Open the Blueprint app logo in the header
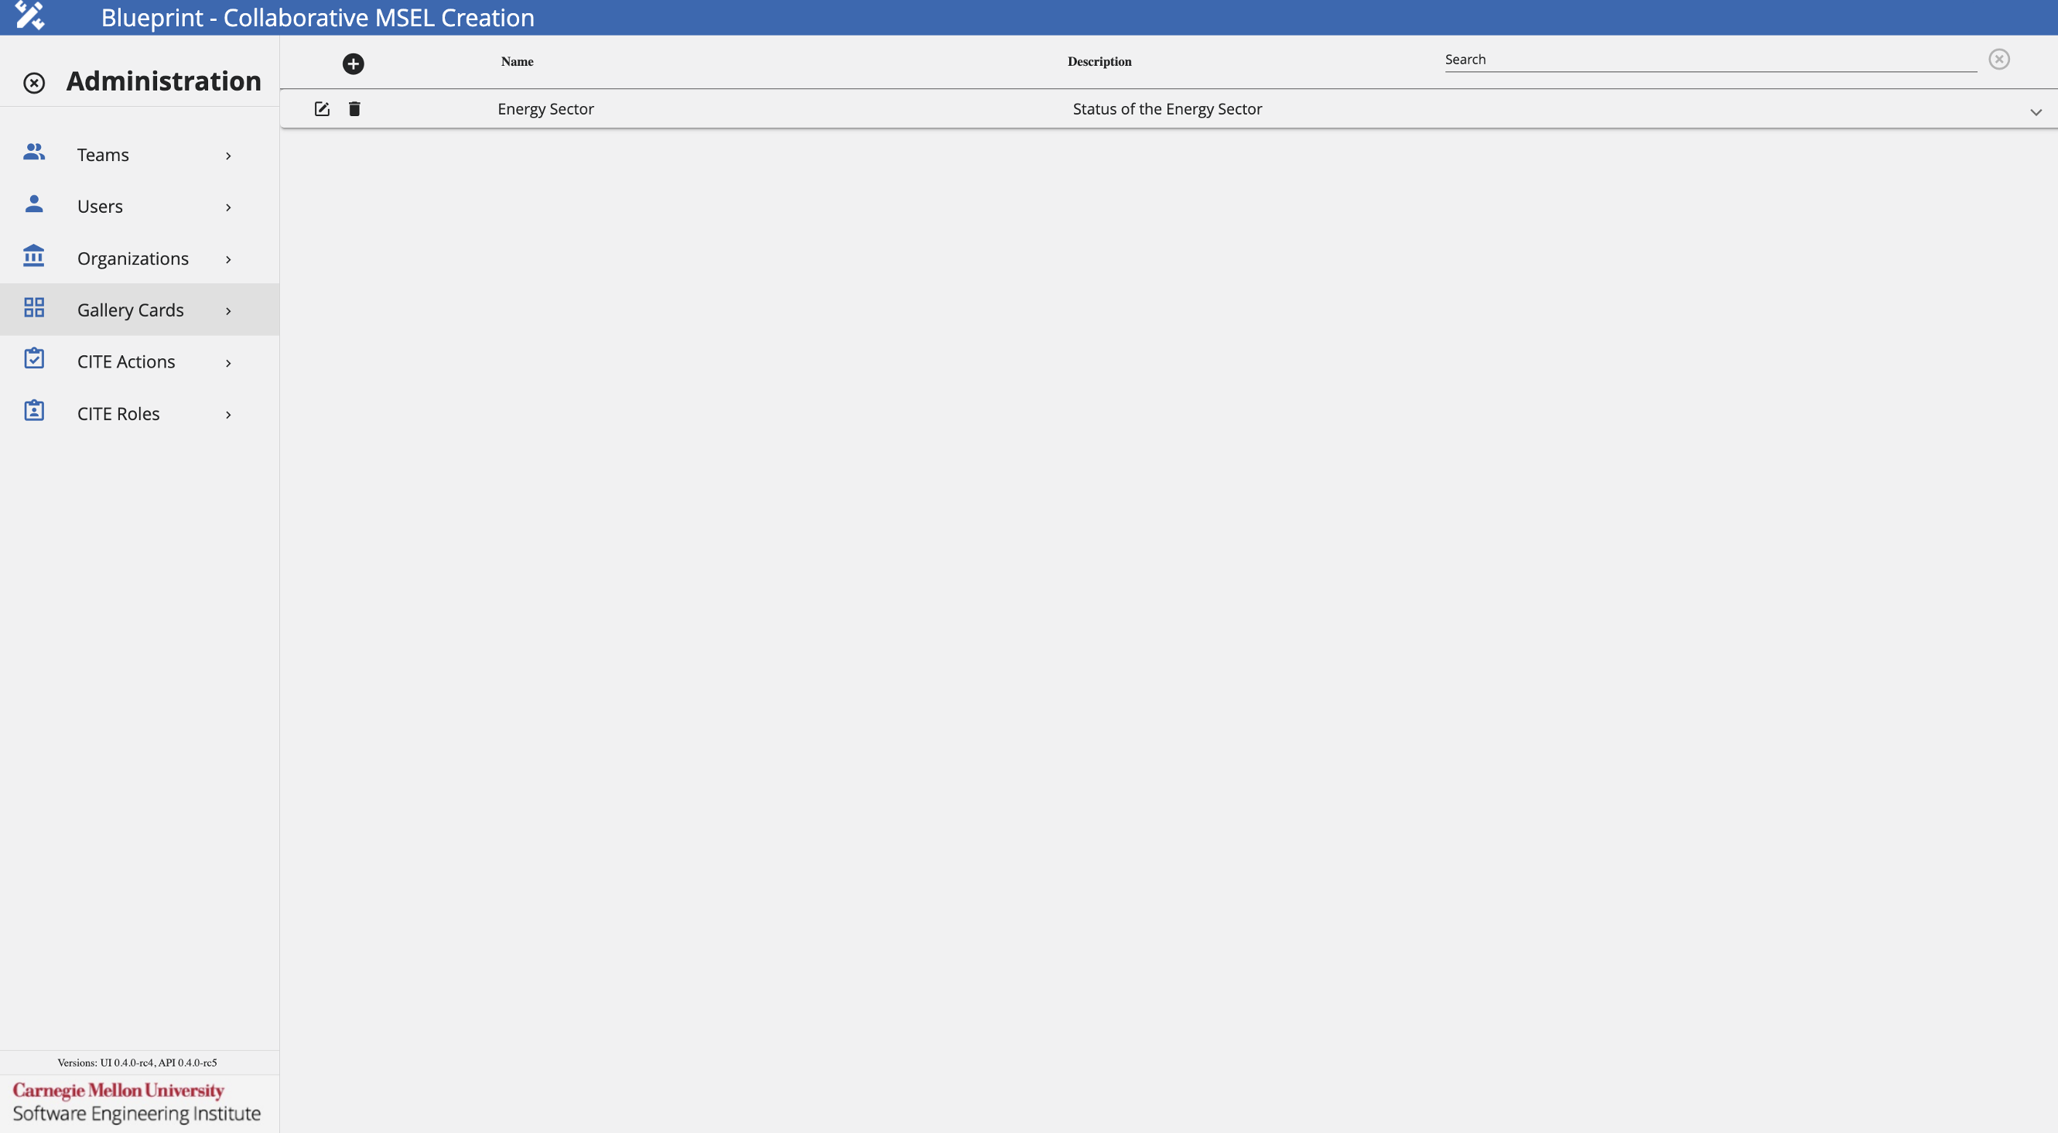2058x1133 pixels. click(x=31, y=17)
